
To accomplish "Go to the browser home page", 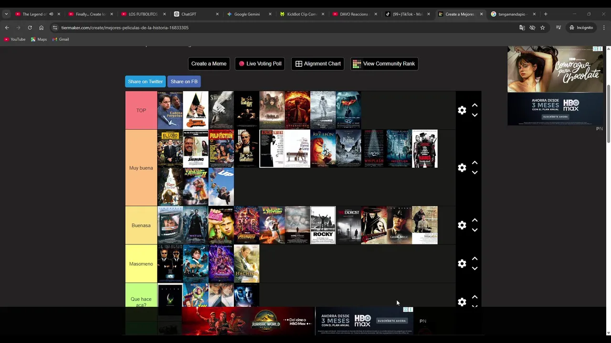I will coord(41,28).
